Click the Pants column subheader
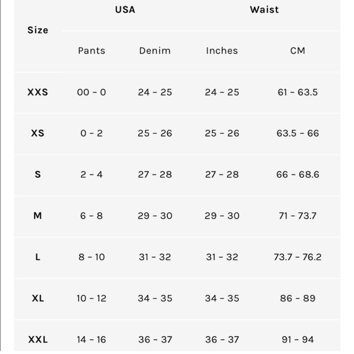 91,51
